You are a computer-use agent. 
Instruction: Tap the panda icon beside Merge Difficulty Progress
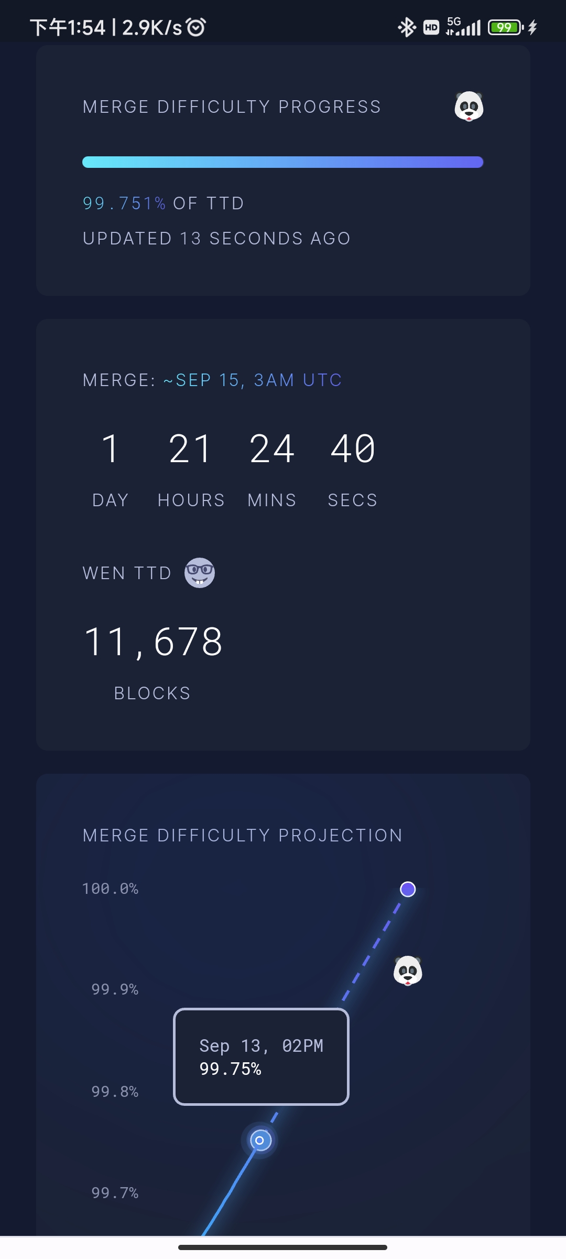[x=469, y=106]
